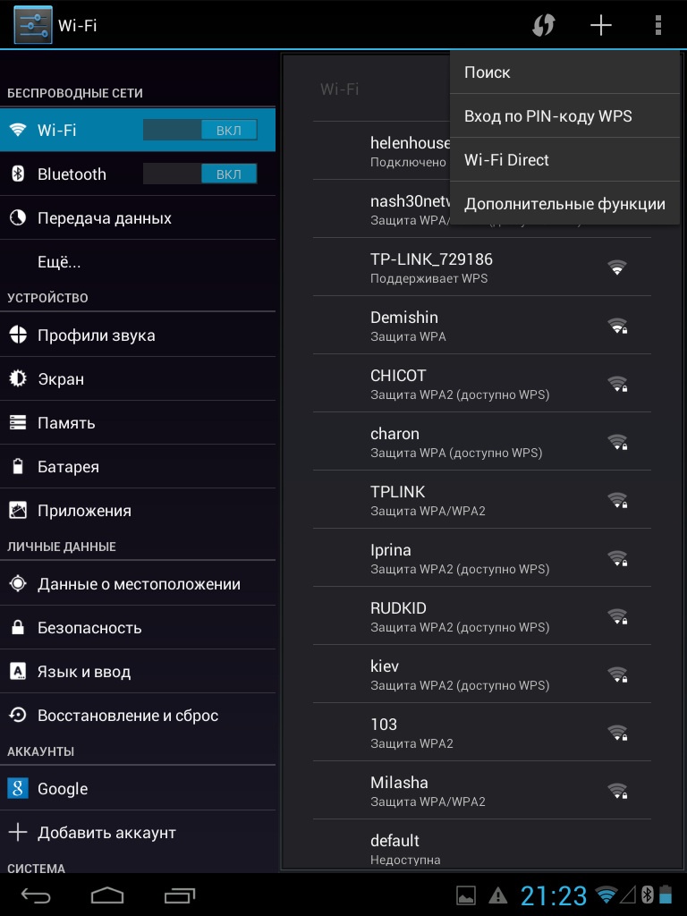Toggle the Wi-Fi ВКЛ switch
Screen dimensions: 687x916
[x=200, y=130]
